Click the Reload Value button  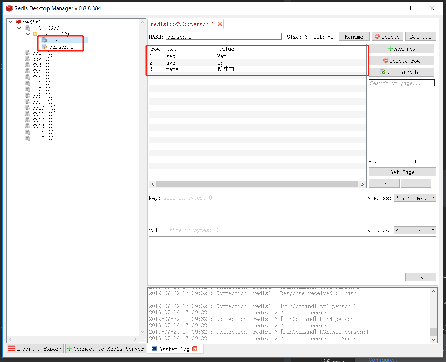pos(402,72)
